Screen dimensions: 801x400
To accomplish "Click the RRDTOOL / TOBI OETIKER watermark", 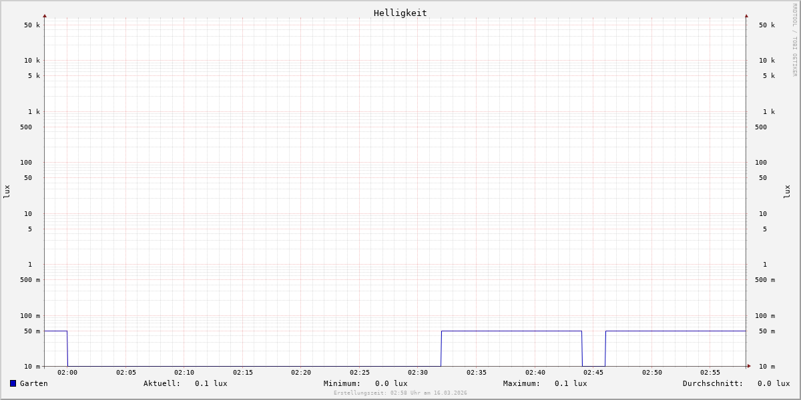I will coord(794,40).
